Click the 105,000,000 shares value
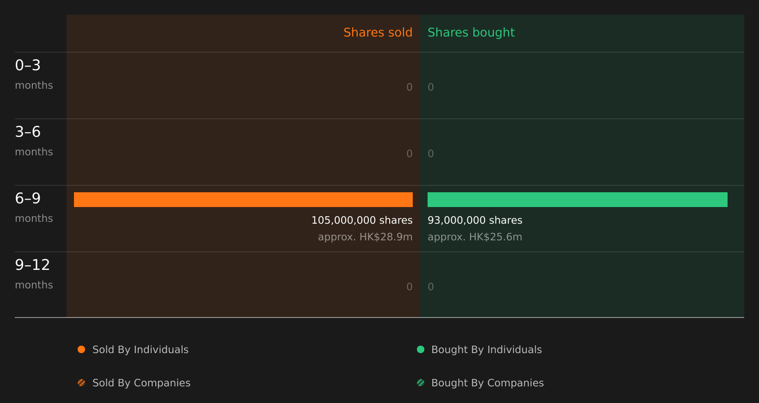Viewport: 759px width, 403px height. pos(362,220)
